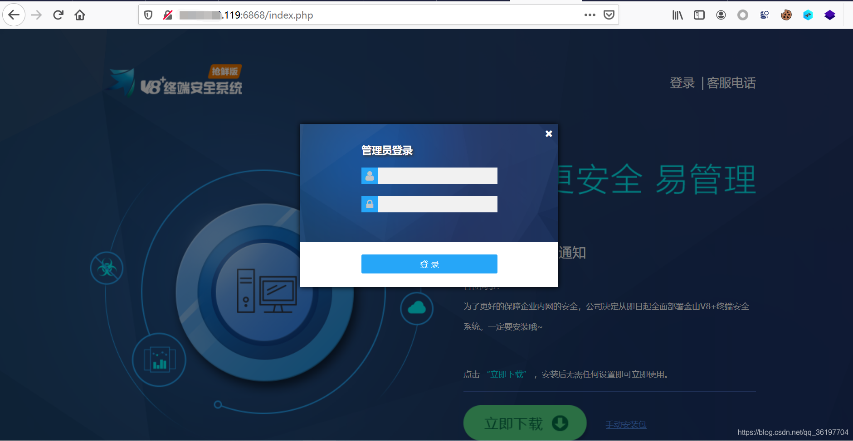
Task: Click the bar chart report icon
Action: [x=159, y=360]
